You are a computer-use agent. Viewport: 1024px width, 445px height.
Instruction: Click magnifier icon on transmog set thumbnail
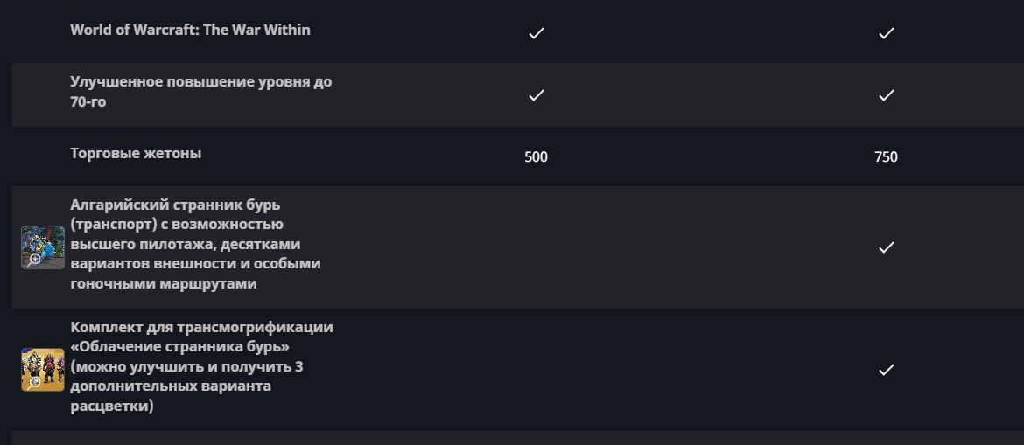[x=34, y=382]
